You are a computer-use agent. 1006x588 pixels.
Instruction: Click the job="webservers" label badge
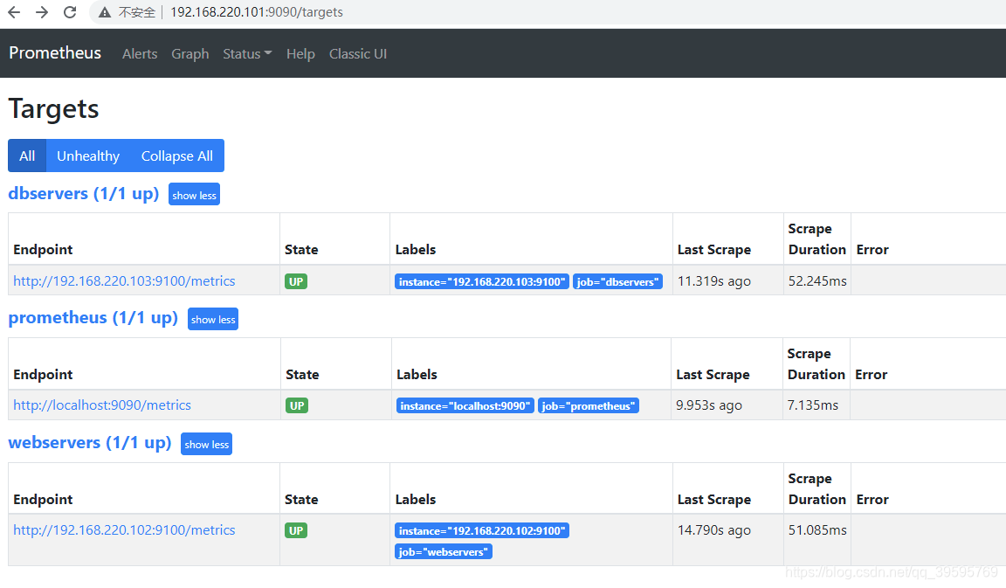pyautogui.click(x=444, y=551)
